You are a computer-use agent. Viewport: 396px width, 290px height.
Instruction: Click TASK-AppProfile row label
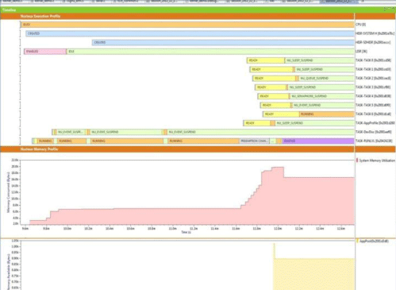[x=375, y=123]
